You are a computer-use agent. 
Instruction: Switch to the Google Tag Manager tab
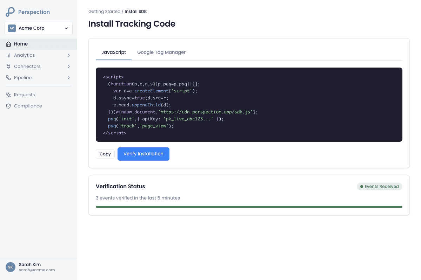click(161, 52)
